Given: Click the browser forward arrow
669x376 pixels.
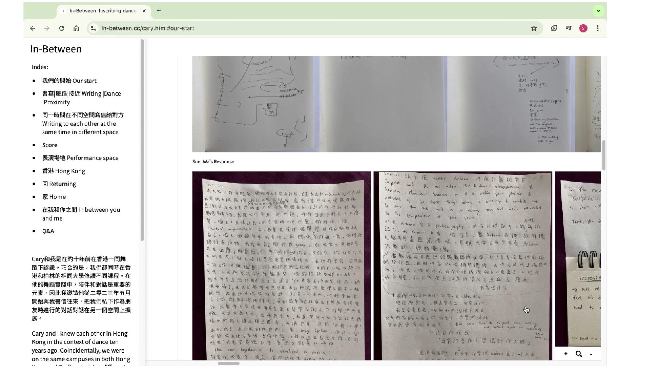Looking at the screenshot, I should [47, 28].
